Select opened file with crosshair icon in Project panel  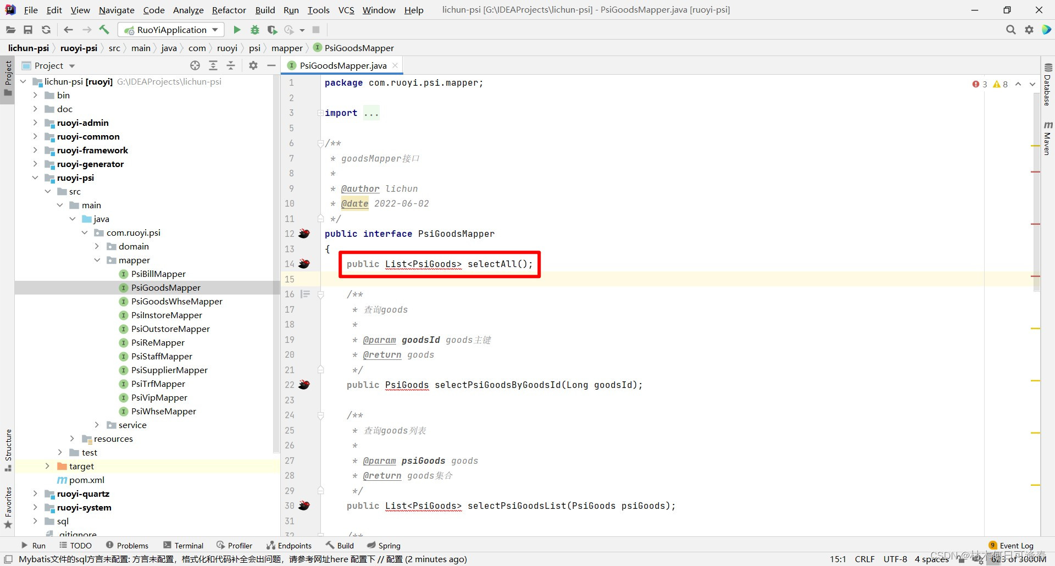[195, 65]
